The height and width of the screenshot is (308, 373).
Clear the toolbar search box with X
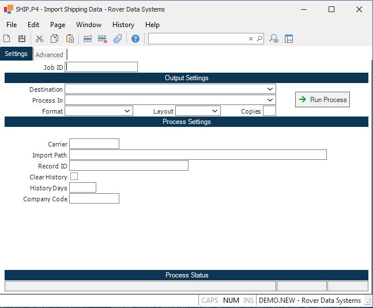[251, 39]
